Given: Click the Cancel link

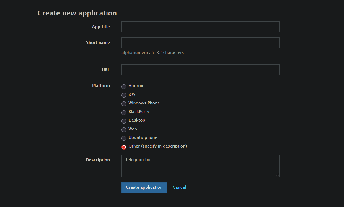Looking at the screenshot, I should 179,187.
